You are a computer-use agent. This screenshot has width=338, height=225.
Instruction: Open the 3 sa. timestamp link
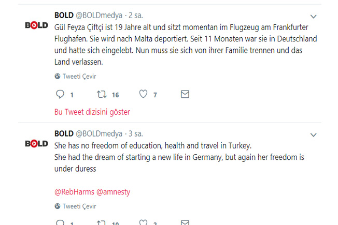[x=135, y=133]
